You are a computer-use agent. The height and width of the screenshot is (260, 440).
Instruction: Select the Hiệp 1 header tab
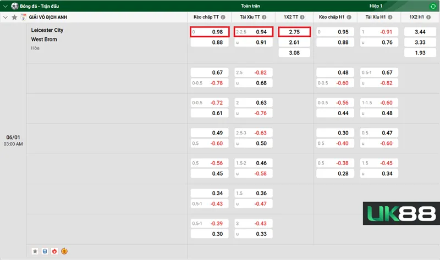click(x=376, y=5)
